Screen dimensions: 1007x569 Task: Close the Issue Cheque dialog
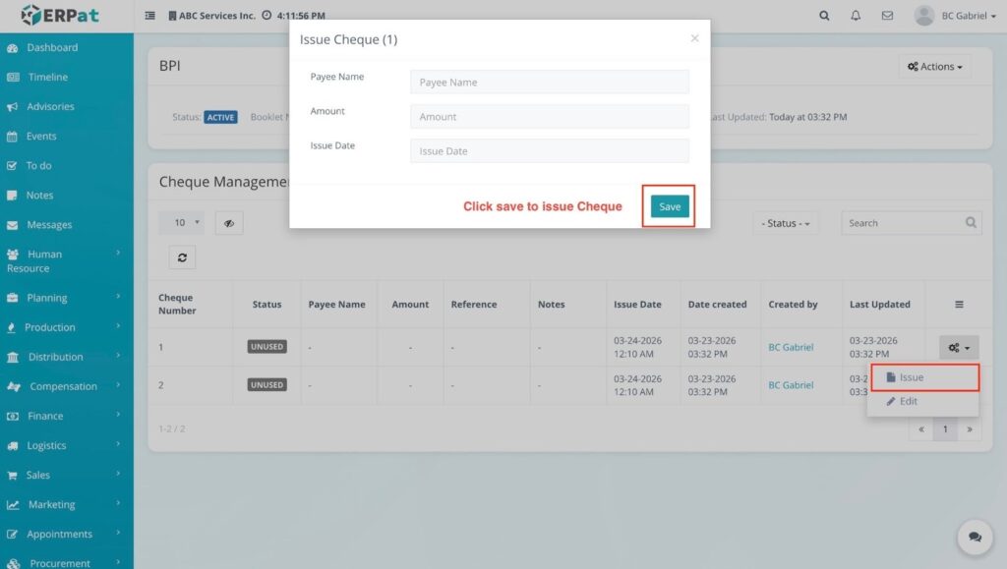point(694,38)
